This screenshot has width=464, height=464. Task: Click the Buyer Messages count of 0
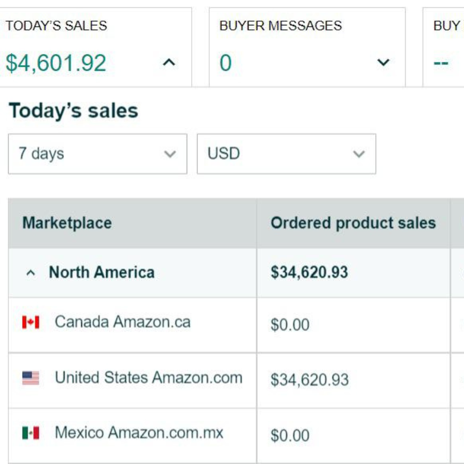(225, 63)
